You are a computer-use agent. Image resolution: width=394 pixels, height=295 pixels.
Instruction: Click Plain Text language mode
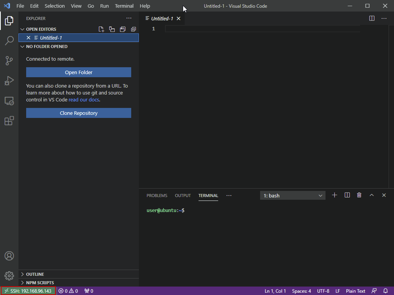point(356,291)
